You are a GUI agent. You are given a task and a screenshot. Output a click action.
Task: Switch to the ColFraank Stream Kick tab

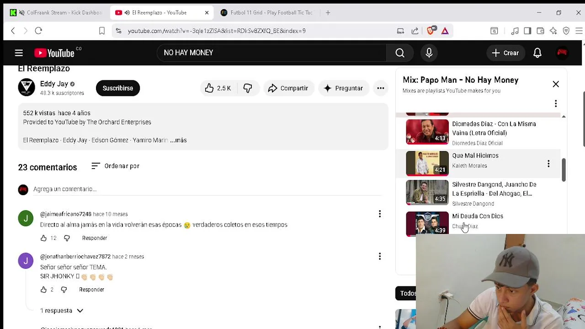(x=57, y=13)
